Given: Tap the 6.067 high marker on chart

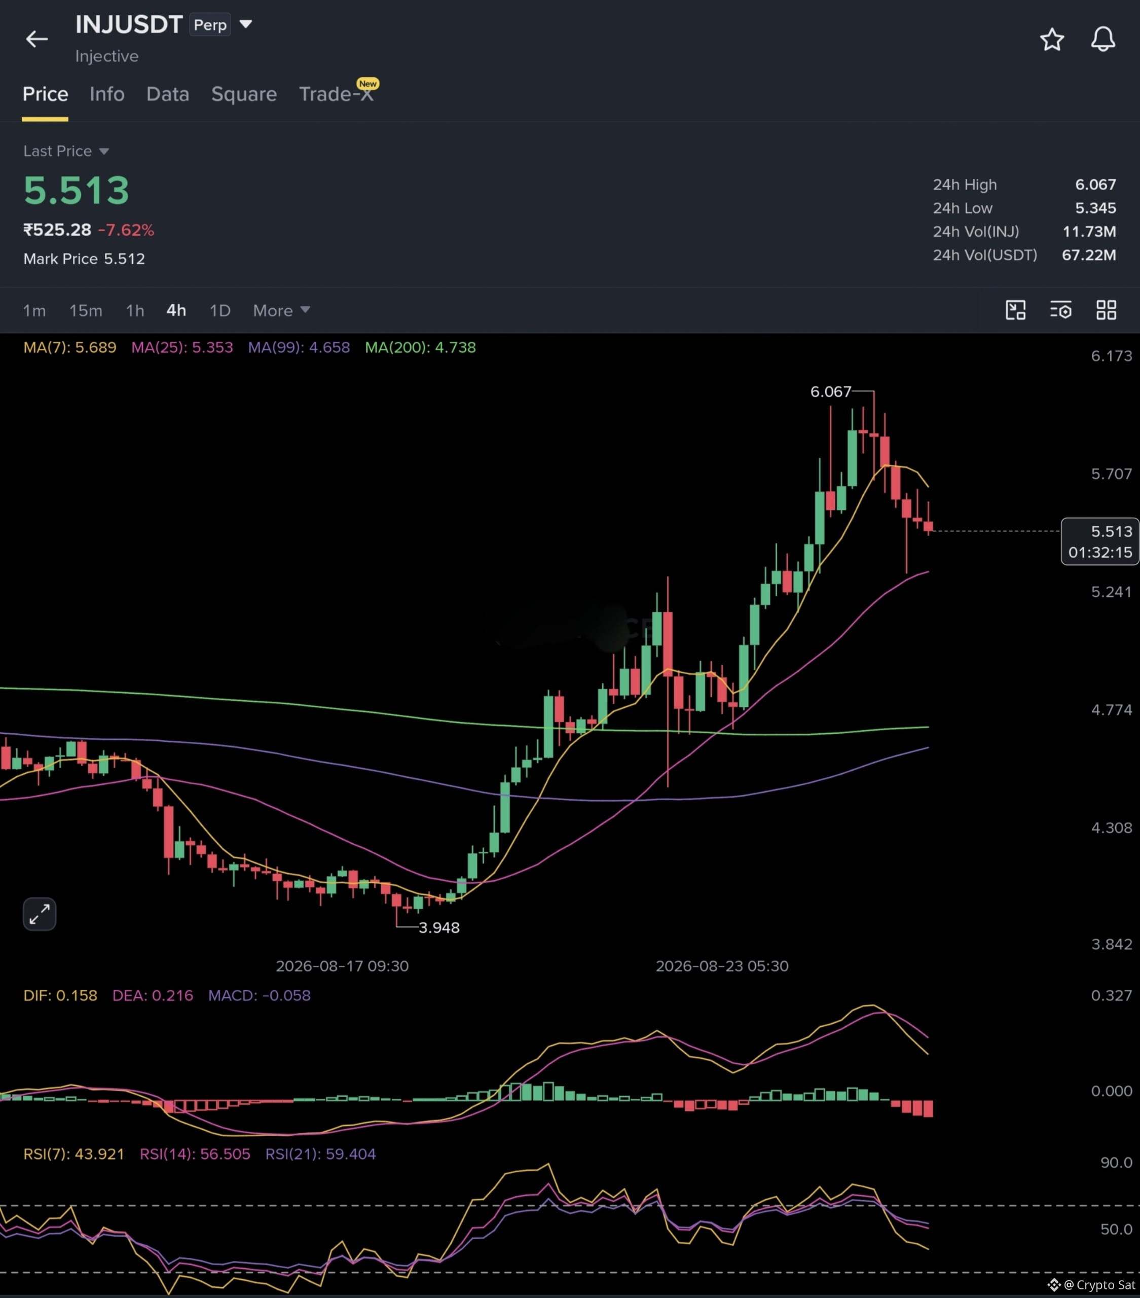Looking at the screenshot, I should pyautogui.click(x=830, y=392).
